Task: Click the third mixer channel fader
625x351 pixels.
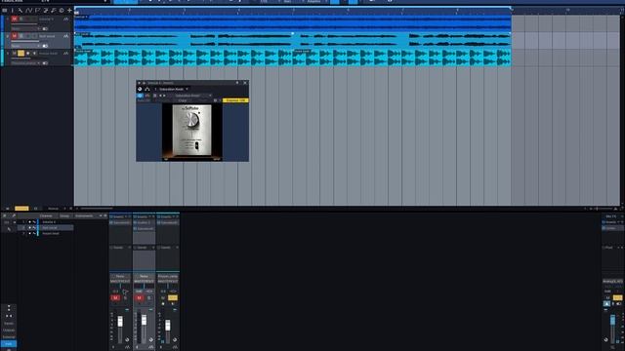Action: [x=168, y=325]
